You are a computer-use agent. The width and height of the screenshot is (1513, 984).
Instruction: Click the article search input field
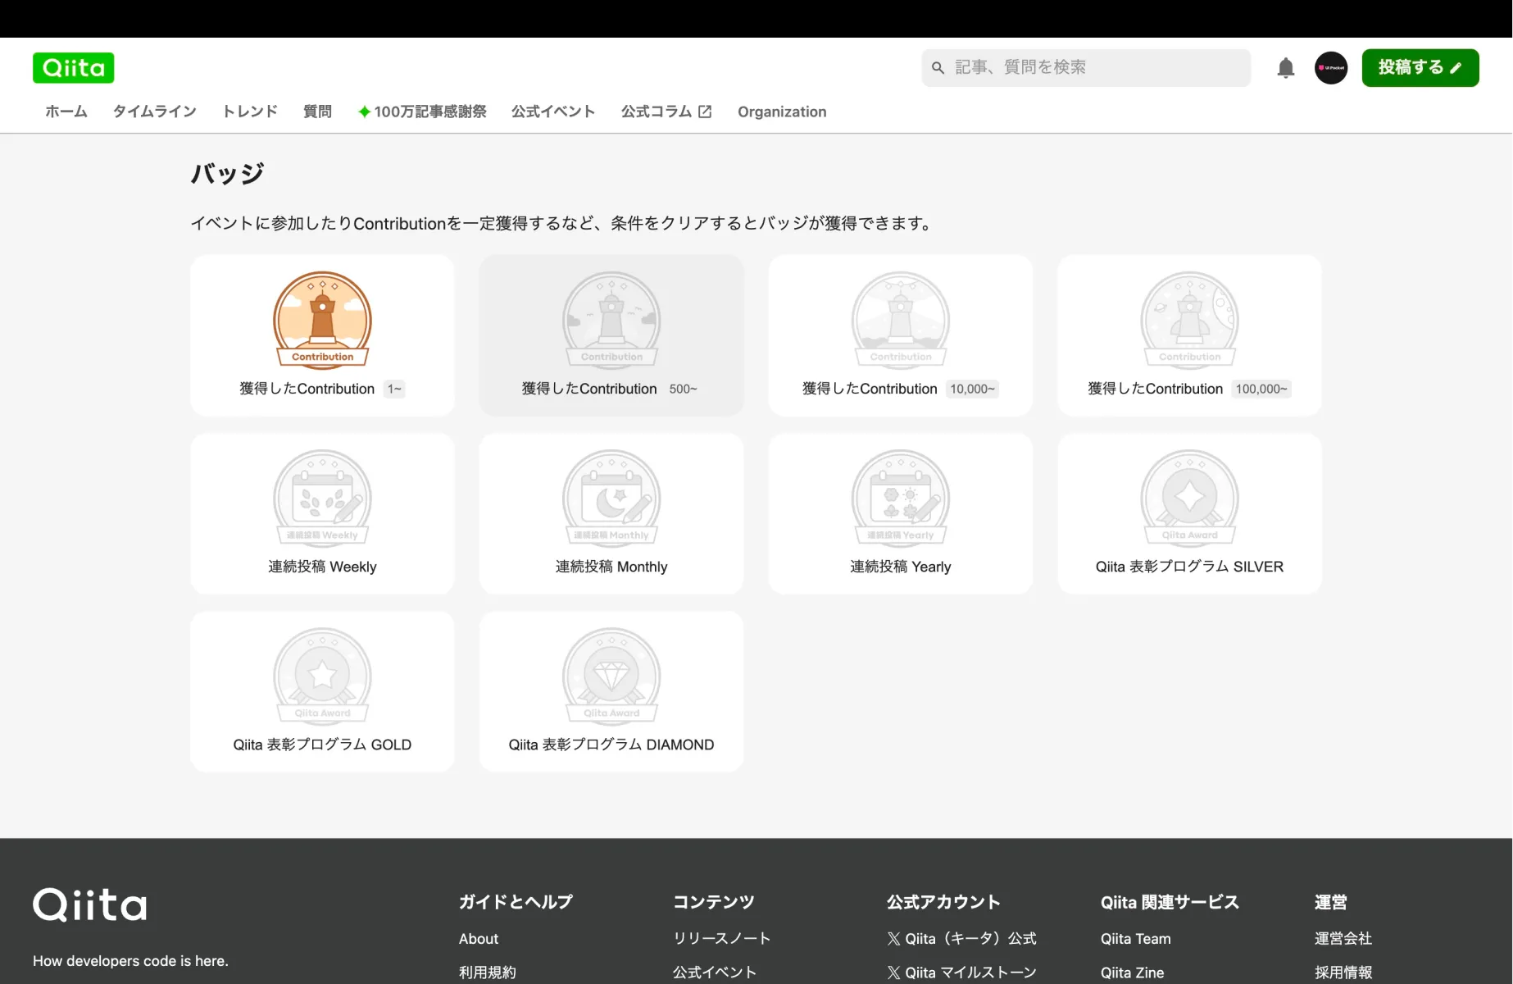coord(1085,68)
